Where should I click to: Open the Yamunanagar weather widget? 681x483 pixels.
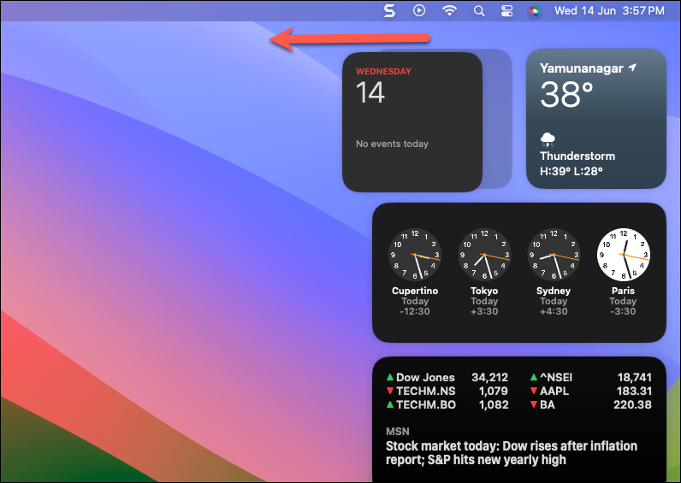coord(595,119)
